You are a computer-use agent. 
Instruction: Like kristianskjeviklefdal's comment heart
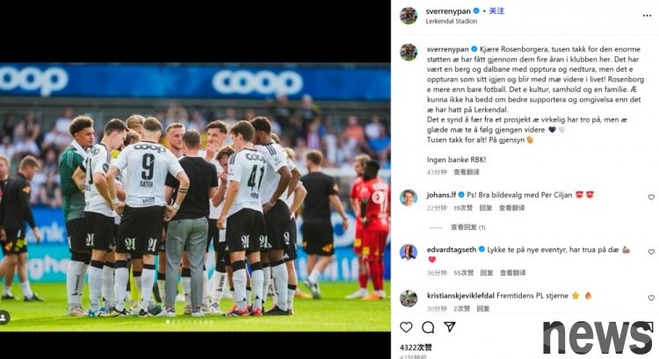click(x=651, y=298)
